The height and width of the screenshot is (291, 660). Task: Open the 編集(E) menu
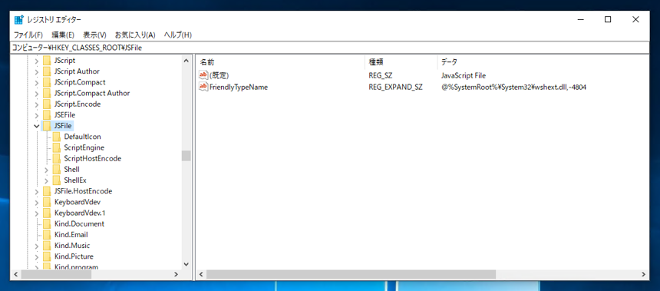pos(63,35)
